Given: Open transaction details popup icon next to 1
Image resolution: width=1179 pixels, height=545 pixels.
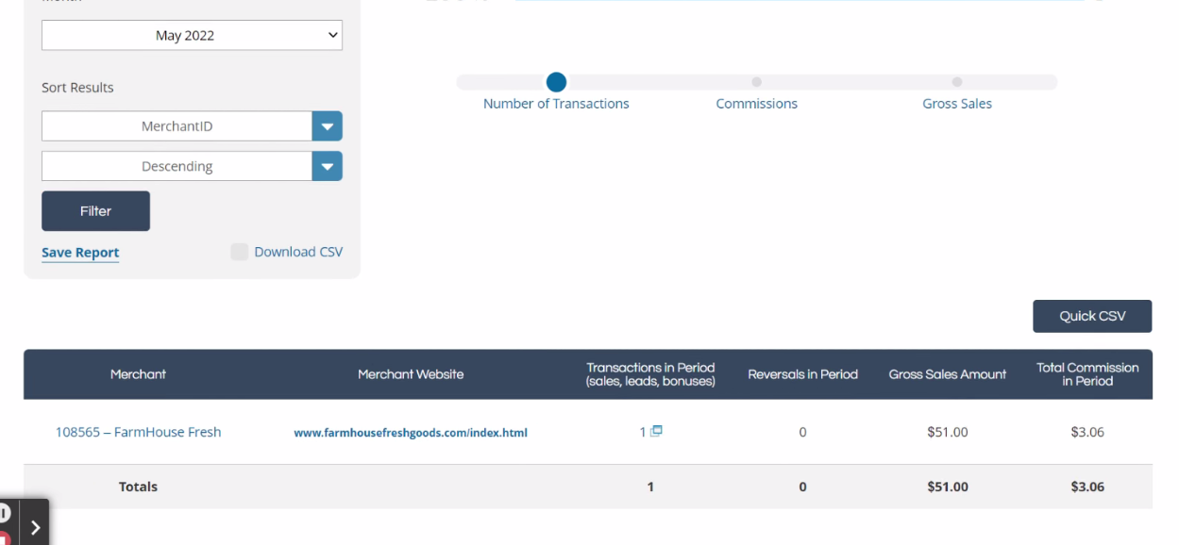Looking at the screenshot, I should click(x=656, y=431).
